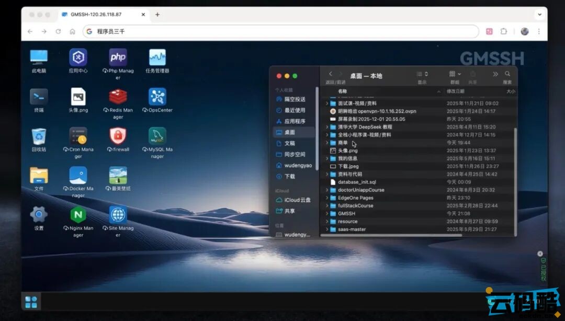This screenshot has height=321, width=565.
Task: Expand the GMSSH folder disclosure triangle
Action: (x=327, y=214)
